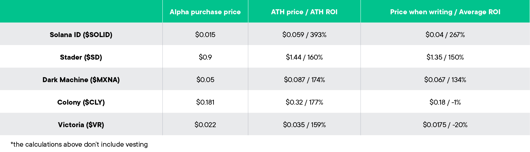Click the $0.059 / 393% ATH cell

[x=304, y=34]
